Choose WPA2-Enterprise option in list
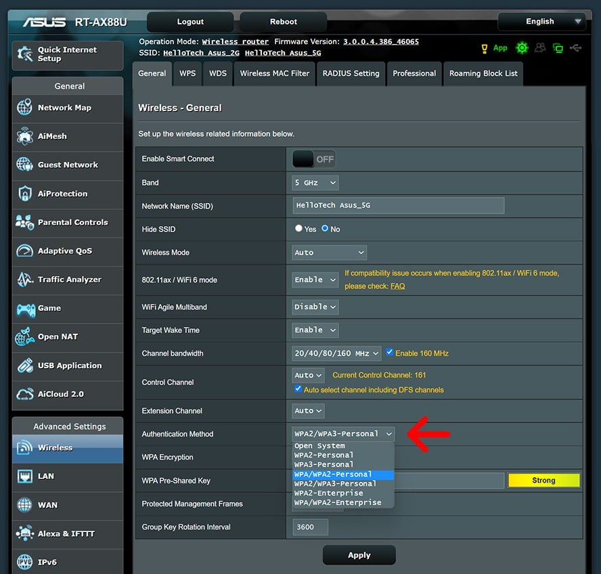 click(x=343, y=493)
